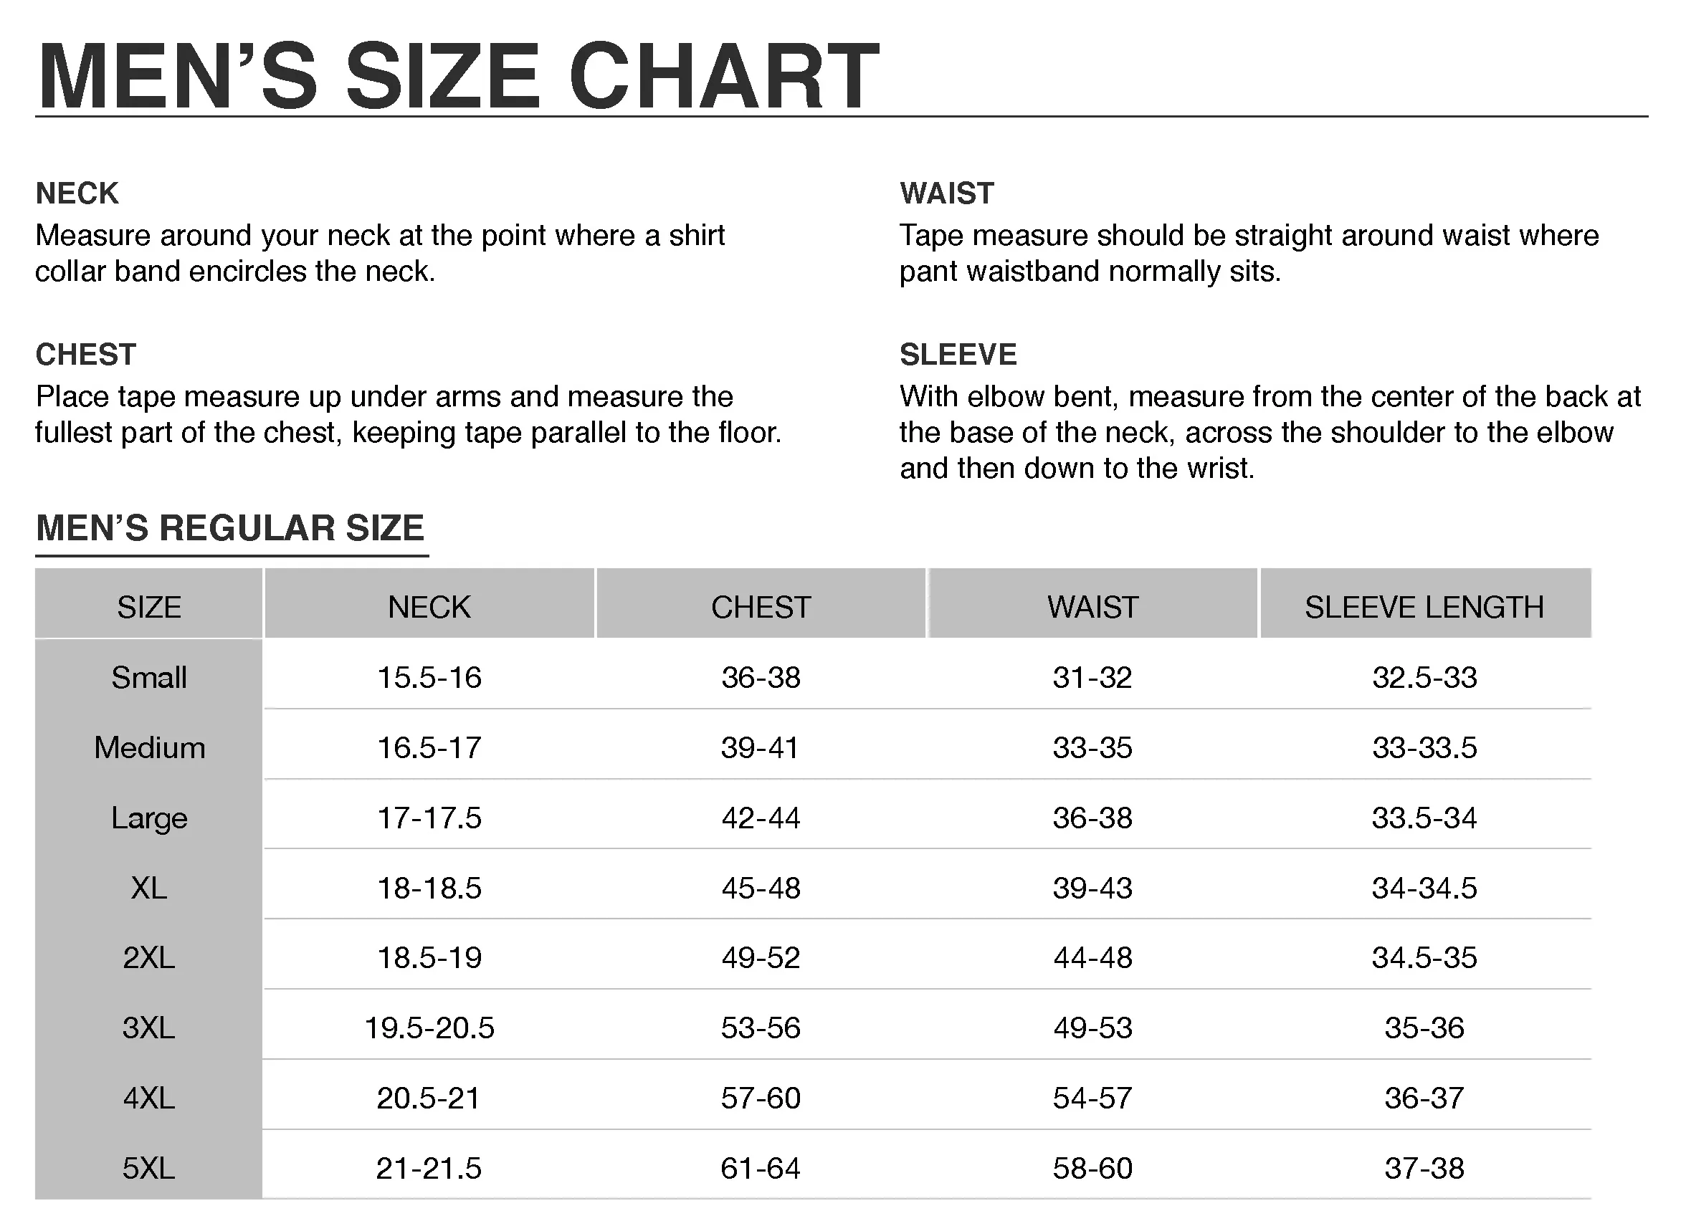Viewport: 1681px width, 1221px height.
Task: Click the Large size row label
Action: (x=149, y=818)
